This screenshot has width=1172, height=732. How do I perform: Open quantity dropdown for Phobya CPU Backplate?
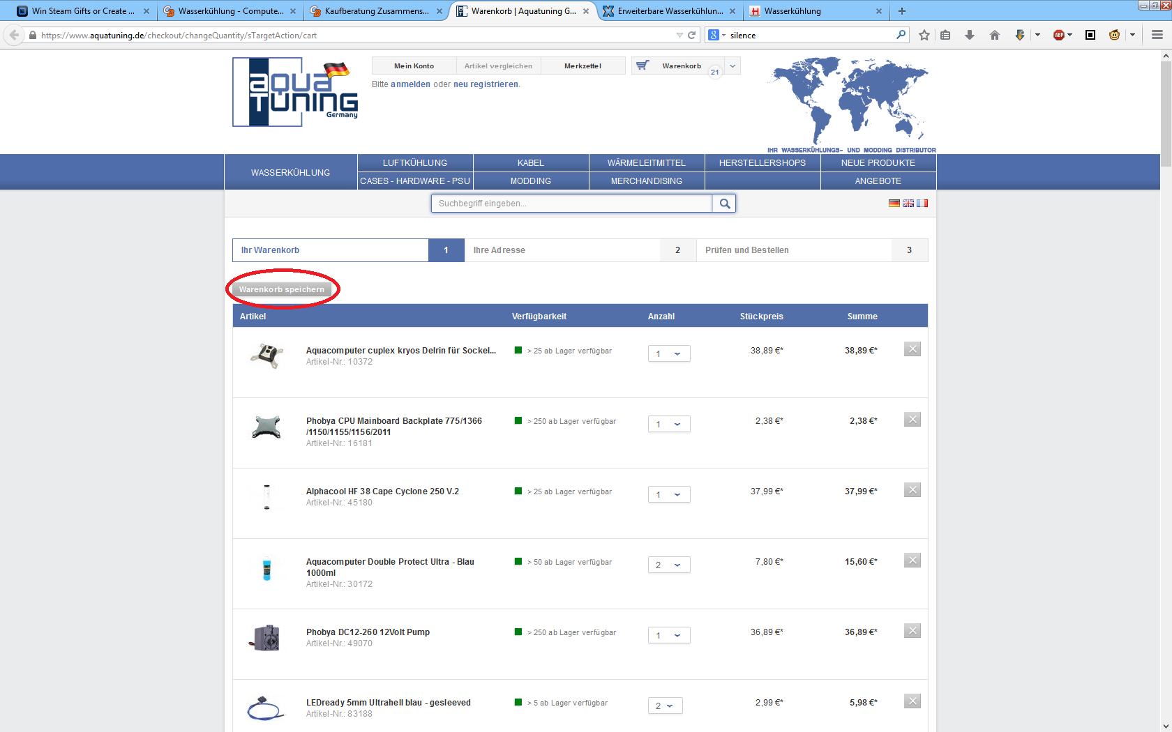[669, 424]
